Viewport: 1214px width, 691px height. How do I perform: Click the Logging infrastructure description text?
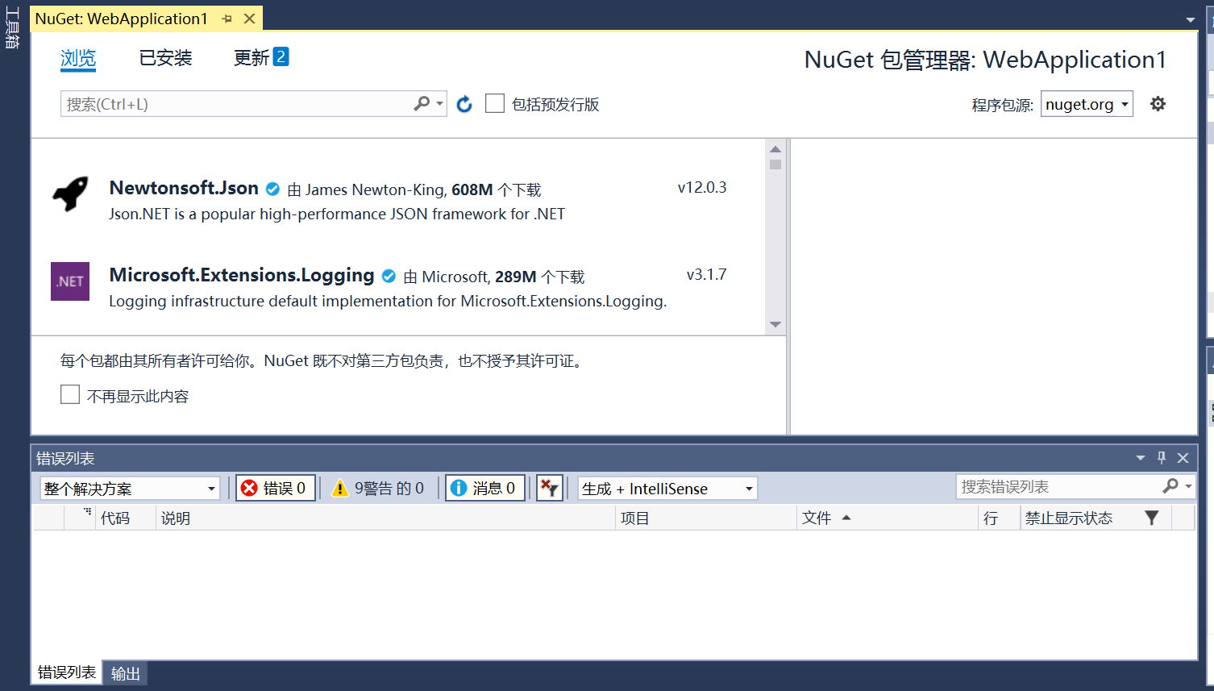pyautogui.click(x=388, y=301)
